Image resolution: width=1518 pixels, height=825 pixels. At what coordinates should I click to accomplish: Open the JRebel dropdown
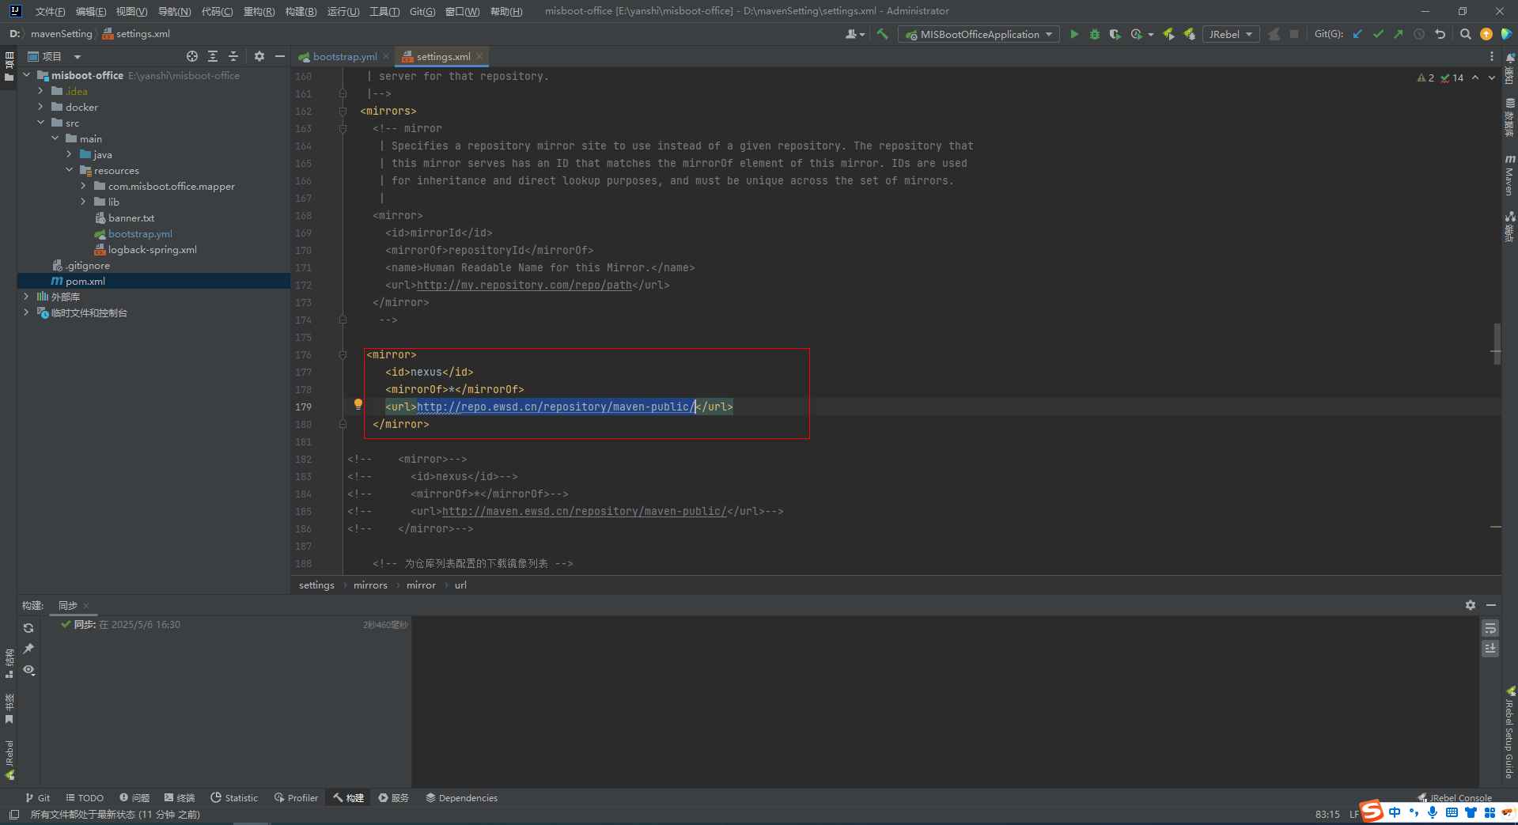point(1231,34)
